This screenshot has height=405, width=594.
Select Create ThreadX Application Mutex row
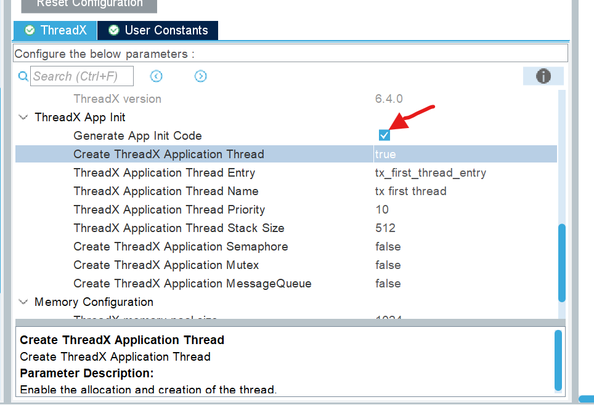[286, 265]
